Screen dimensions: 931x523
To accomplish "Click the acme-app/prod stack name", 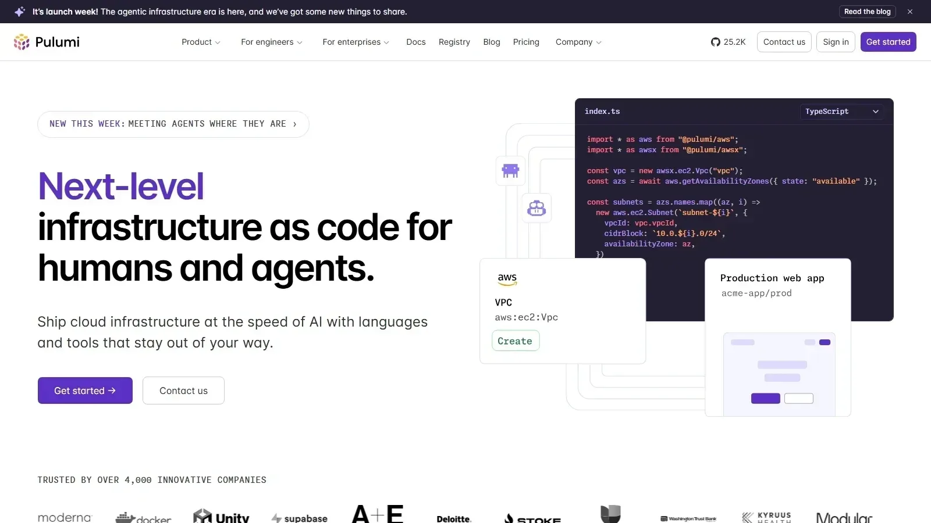I will (x=756, y=293).
